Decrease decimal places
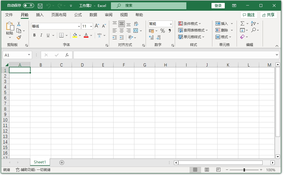Image resolution: width=284 pixels, height=175 pixels. [x=158, y=37]
